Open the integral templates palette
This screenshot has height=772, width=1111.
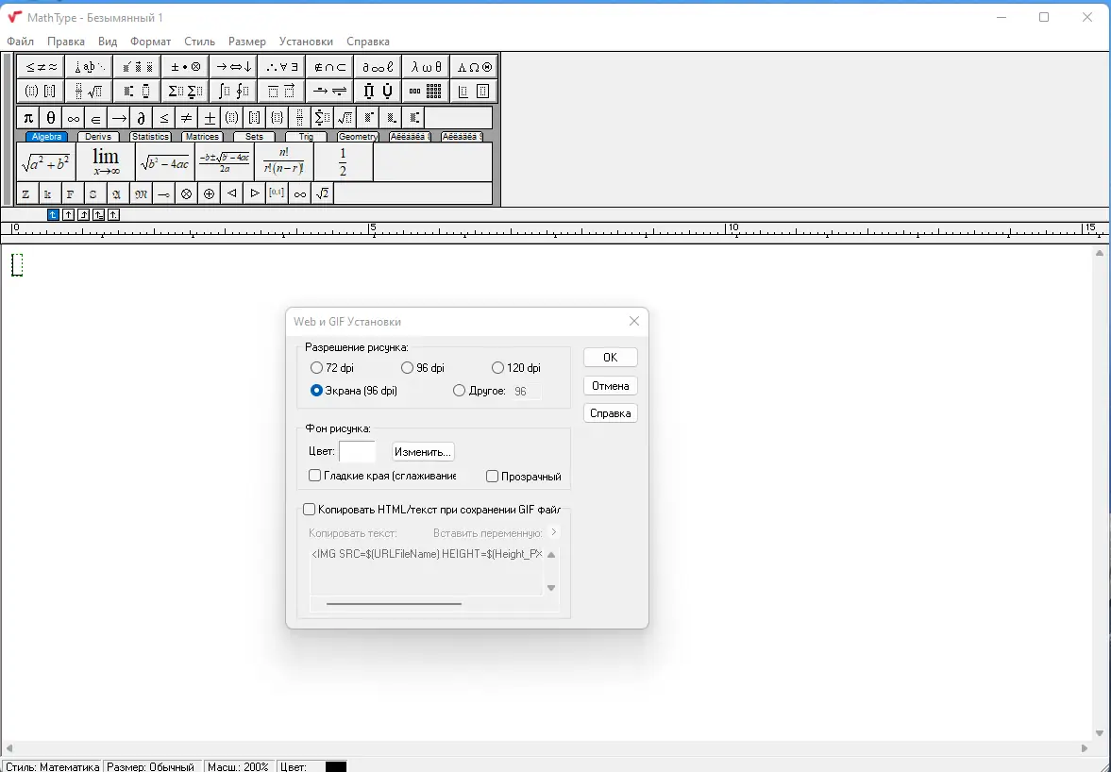(234, 91)
